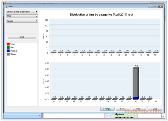168x121 pixels.
Task: Click the scroll down arrow in background window
Action: pos(163,116)
